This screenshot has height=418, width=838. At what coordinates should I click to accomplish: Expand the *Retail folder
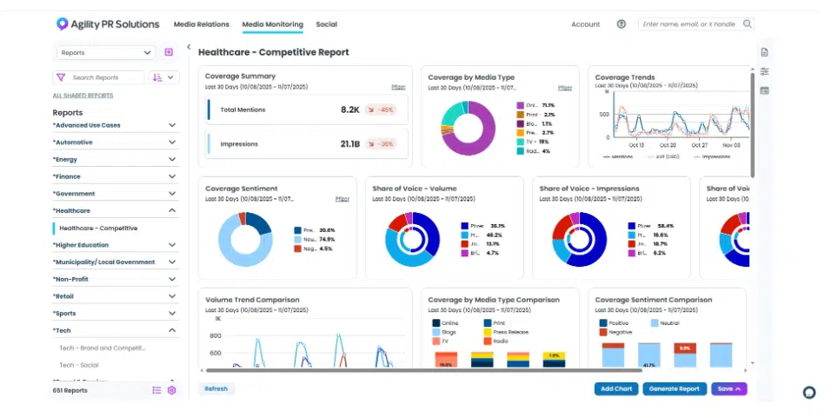point(172,296)
